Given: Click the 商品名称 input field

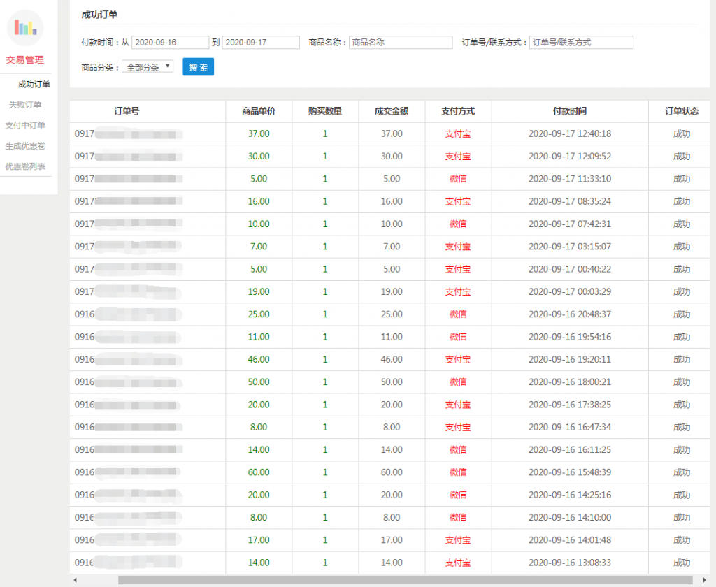Looking at the screenshot, I should point(401,42).
